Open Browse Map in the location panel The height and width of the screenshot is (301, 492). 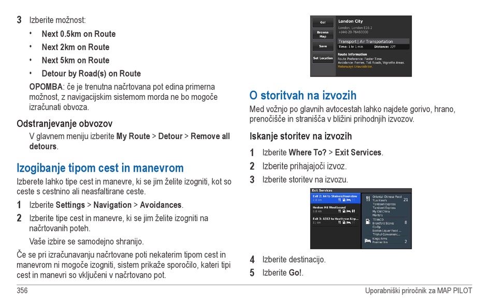(x=323, y=35)
